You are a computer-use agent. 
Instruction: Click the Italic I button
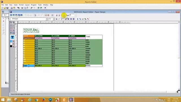point(59,19)
